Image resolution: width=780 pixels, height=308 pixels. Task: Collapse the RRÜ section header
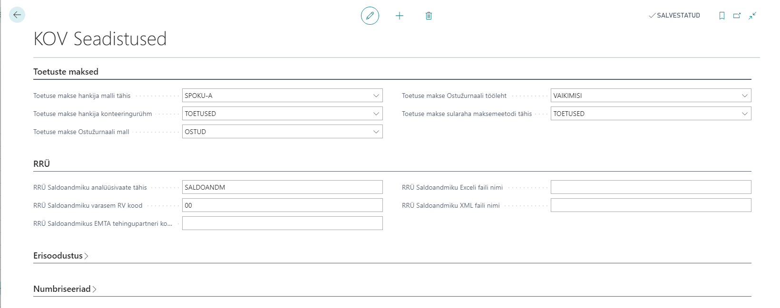[x=41, y=164]
